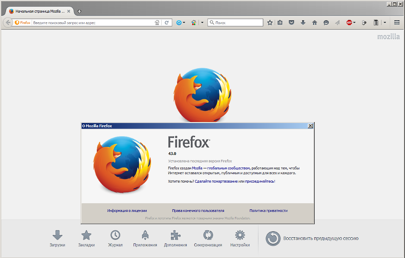Go back with the navigation arrow
The image size is (405, 258).
pos(8,22)
